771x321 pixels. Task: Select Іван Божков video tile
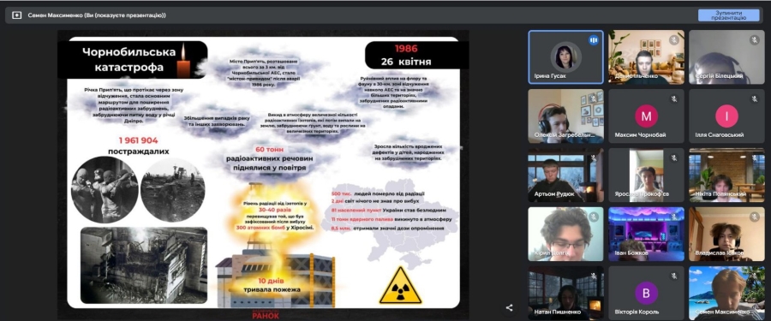pyautogui.click(x=646, y=234)
